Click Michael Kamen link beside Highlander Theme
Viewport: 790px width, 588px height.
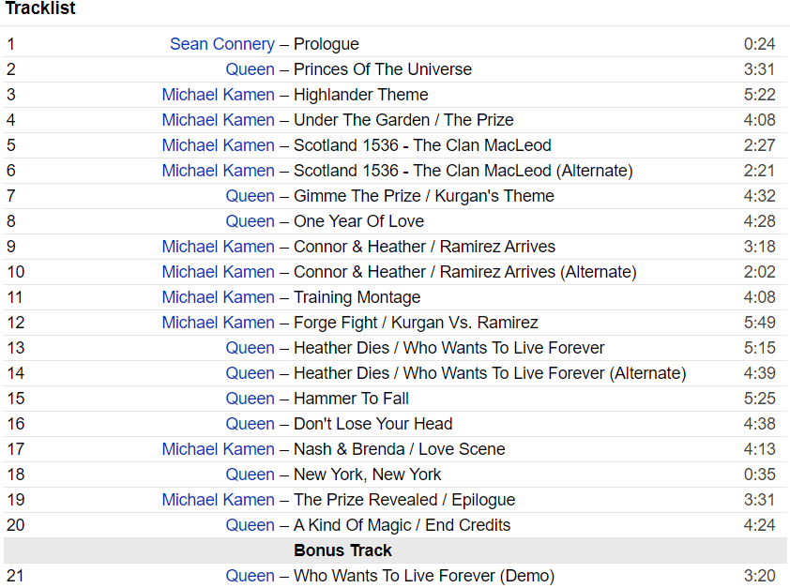click(218, 95)
